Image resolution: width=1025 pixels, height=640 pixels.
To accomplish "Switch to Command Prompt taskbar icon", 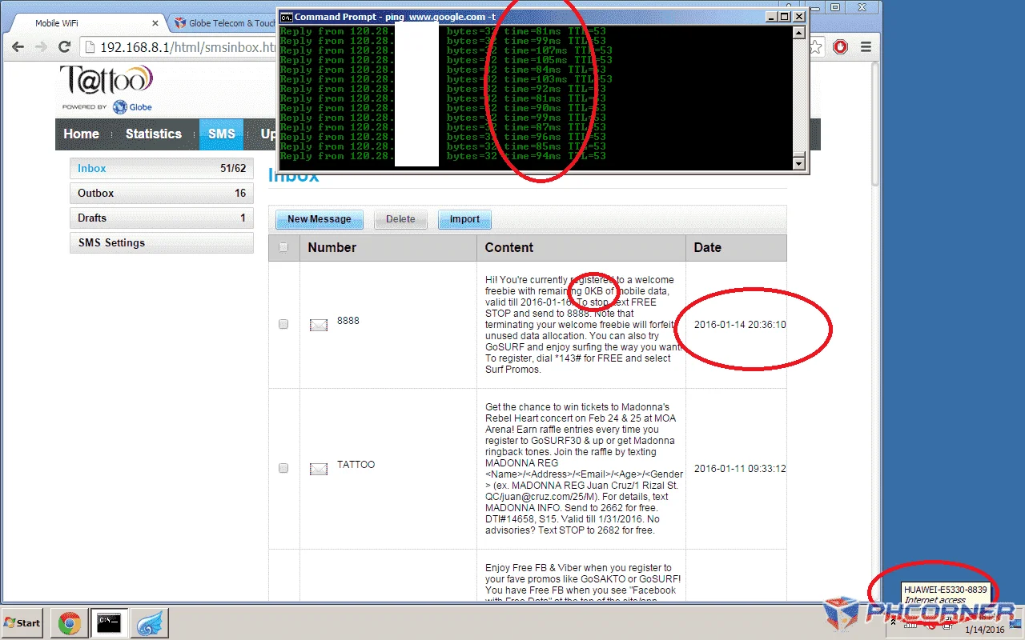I will click(109, 622).
